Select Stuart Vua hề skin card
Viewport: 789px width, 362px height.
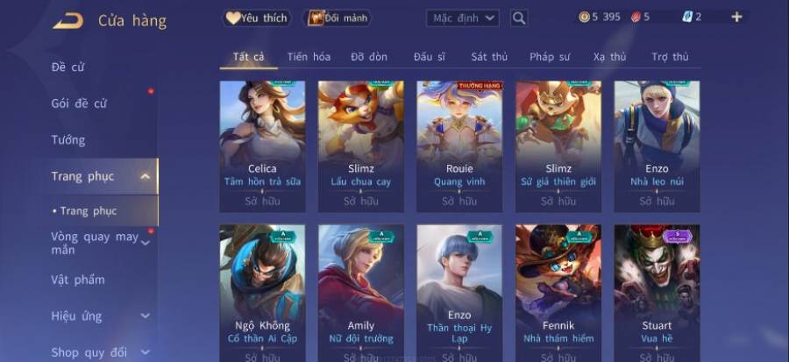(657, 293)
